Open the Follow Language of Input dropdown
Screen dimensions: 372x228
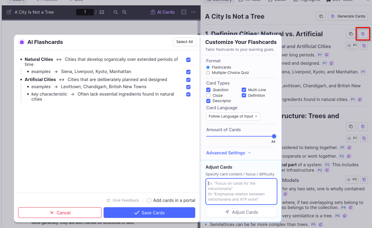[233, 116]
